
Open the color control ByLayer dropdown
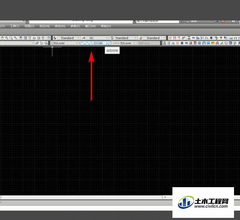tap(64, 43)
